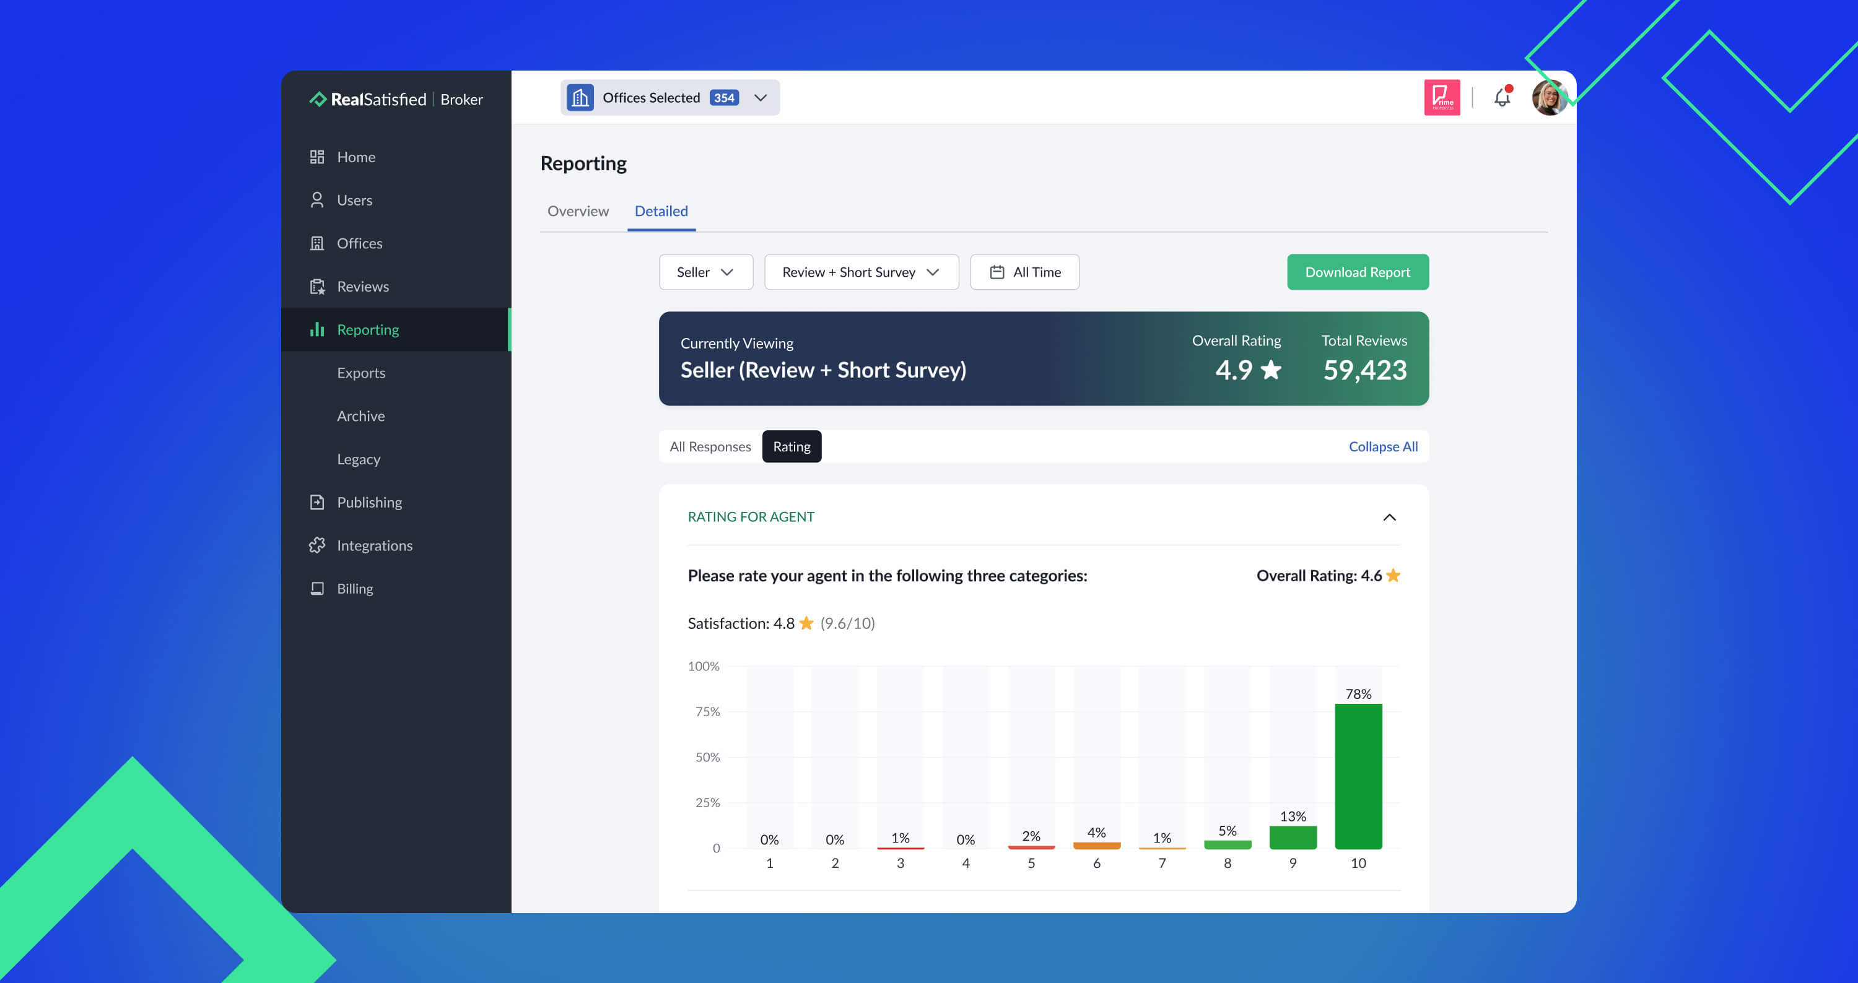Open the Seller dropdown filter
Image resolution: width=1858 pixels, height=983 pixels.
click(705, 272)
